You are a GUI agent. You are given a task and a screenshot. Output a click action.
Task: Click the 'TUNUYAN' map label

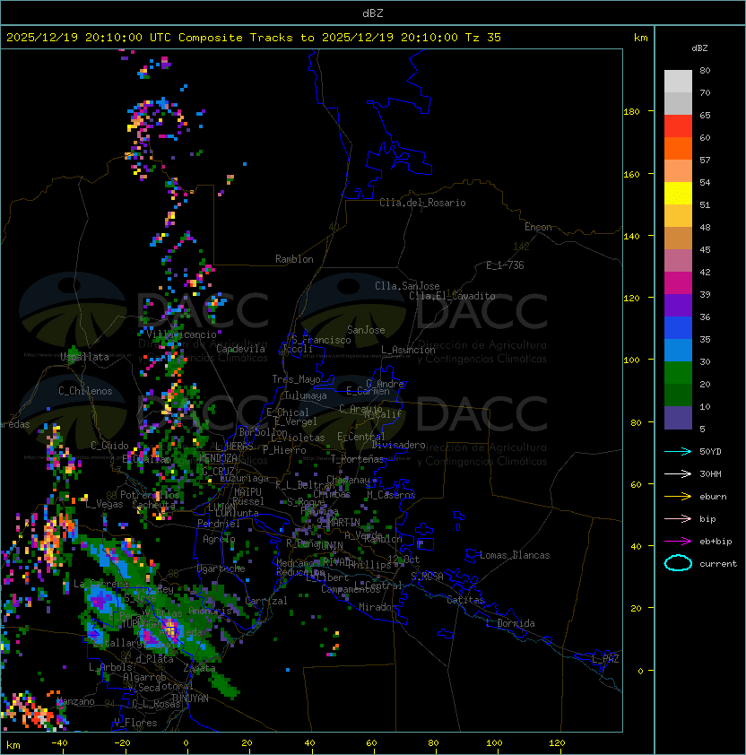[190, 699]
